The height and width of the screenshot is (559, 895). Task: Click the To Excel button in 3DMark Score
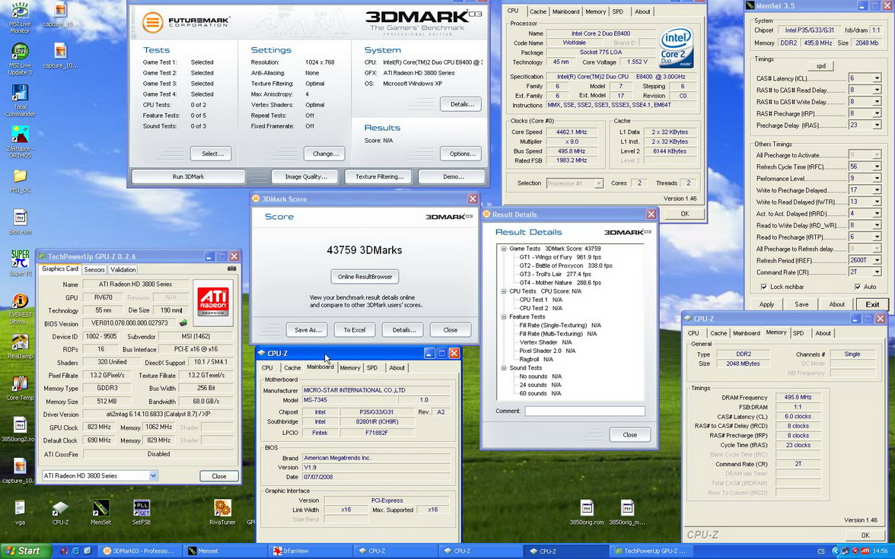click(355, 330)
